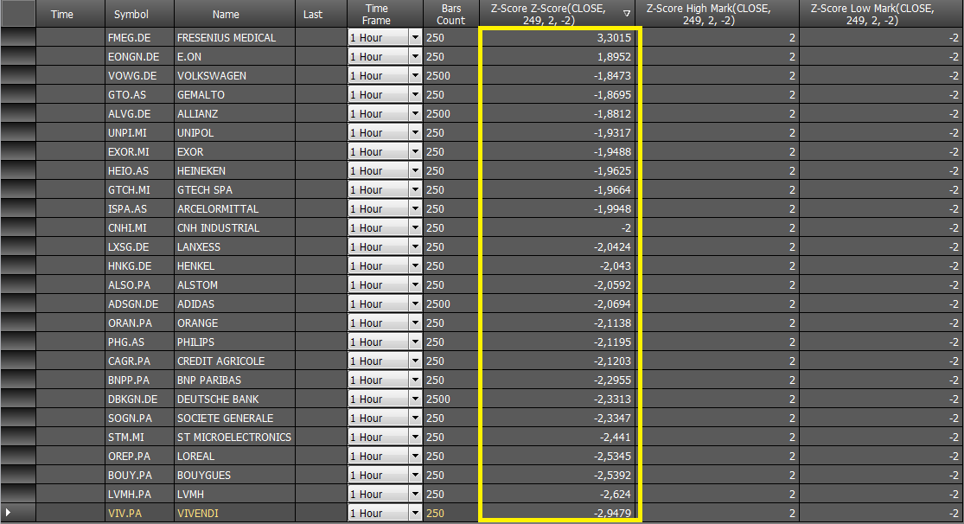Click the Last column header
Screen dimensions: 964x524
click(312, 14)
